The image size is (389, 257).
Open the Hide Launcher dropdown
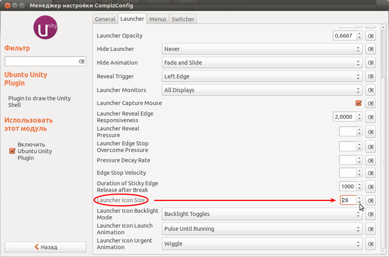262,49
